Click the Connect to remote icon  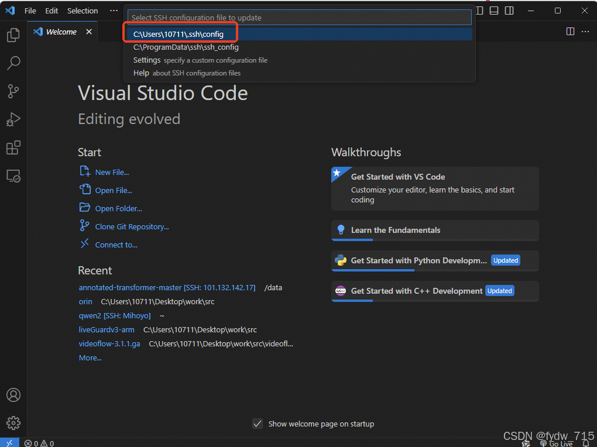[84, 243]
